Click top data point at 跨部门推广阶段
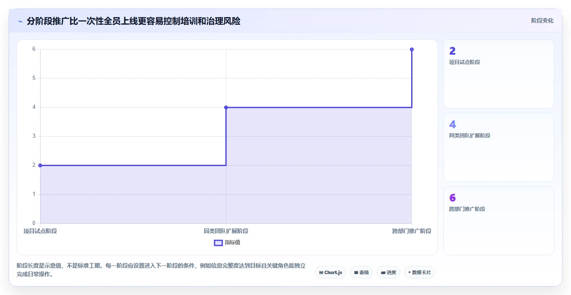The width and height of the screenshot is (571, 295). [x=412, y=50]
